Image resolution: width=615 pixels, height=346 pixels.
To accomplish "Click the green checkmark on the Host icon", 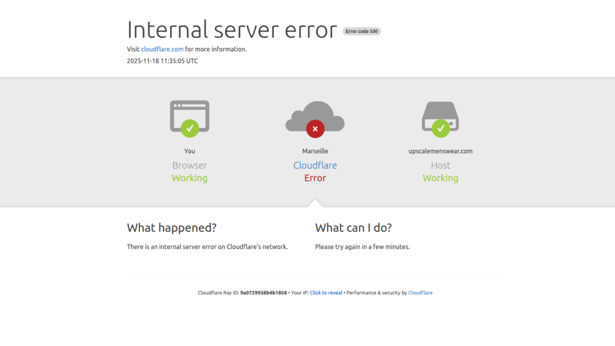I will tap(441, 128).
